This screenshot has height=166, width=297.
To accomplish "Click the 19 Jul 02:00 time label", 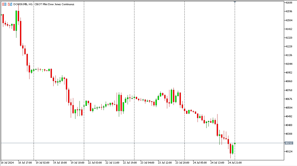I will coord(42,163).
